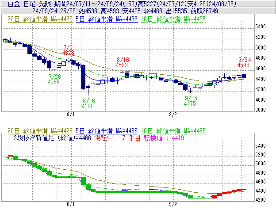Click the 8/1 date label under upper chart
The height and width of the screenshot is (210, 276).
pos(71,115)
